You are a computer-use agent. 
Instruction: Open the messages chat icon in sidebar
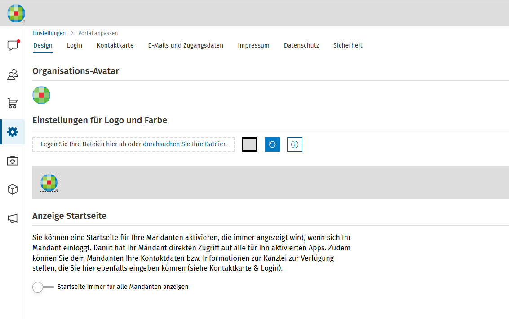click(x=13, y=45)
